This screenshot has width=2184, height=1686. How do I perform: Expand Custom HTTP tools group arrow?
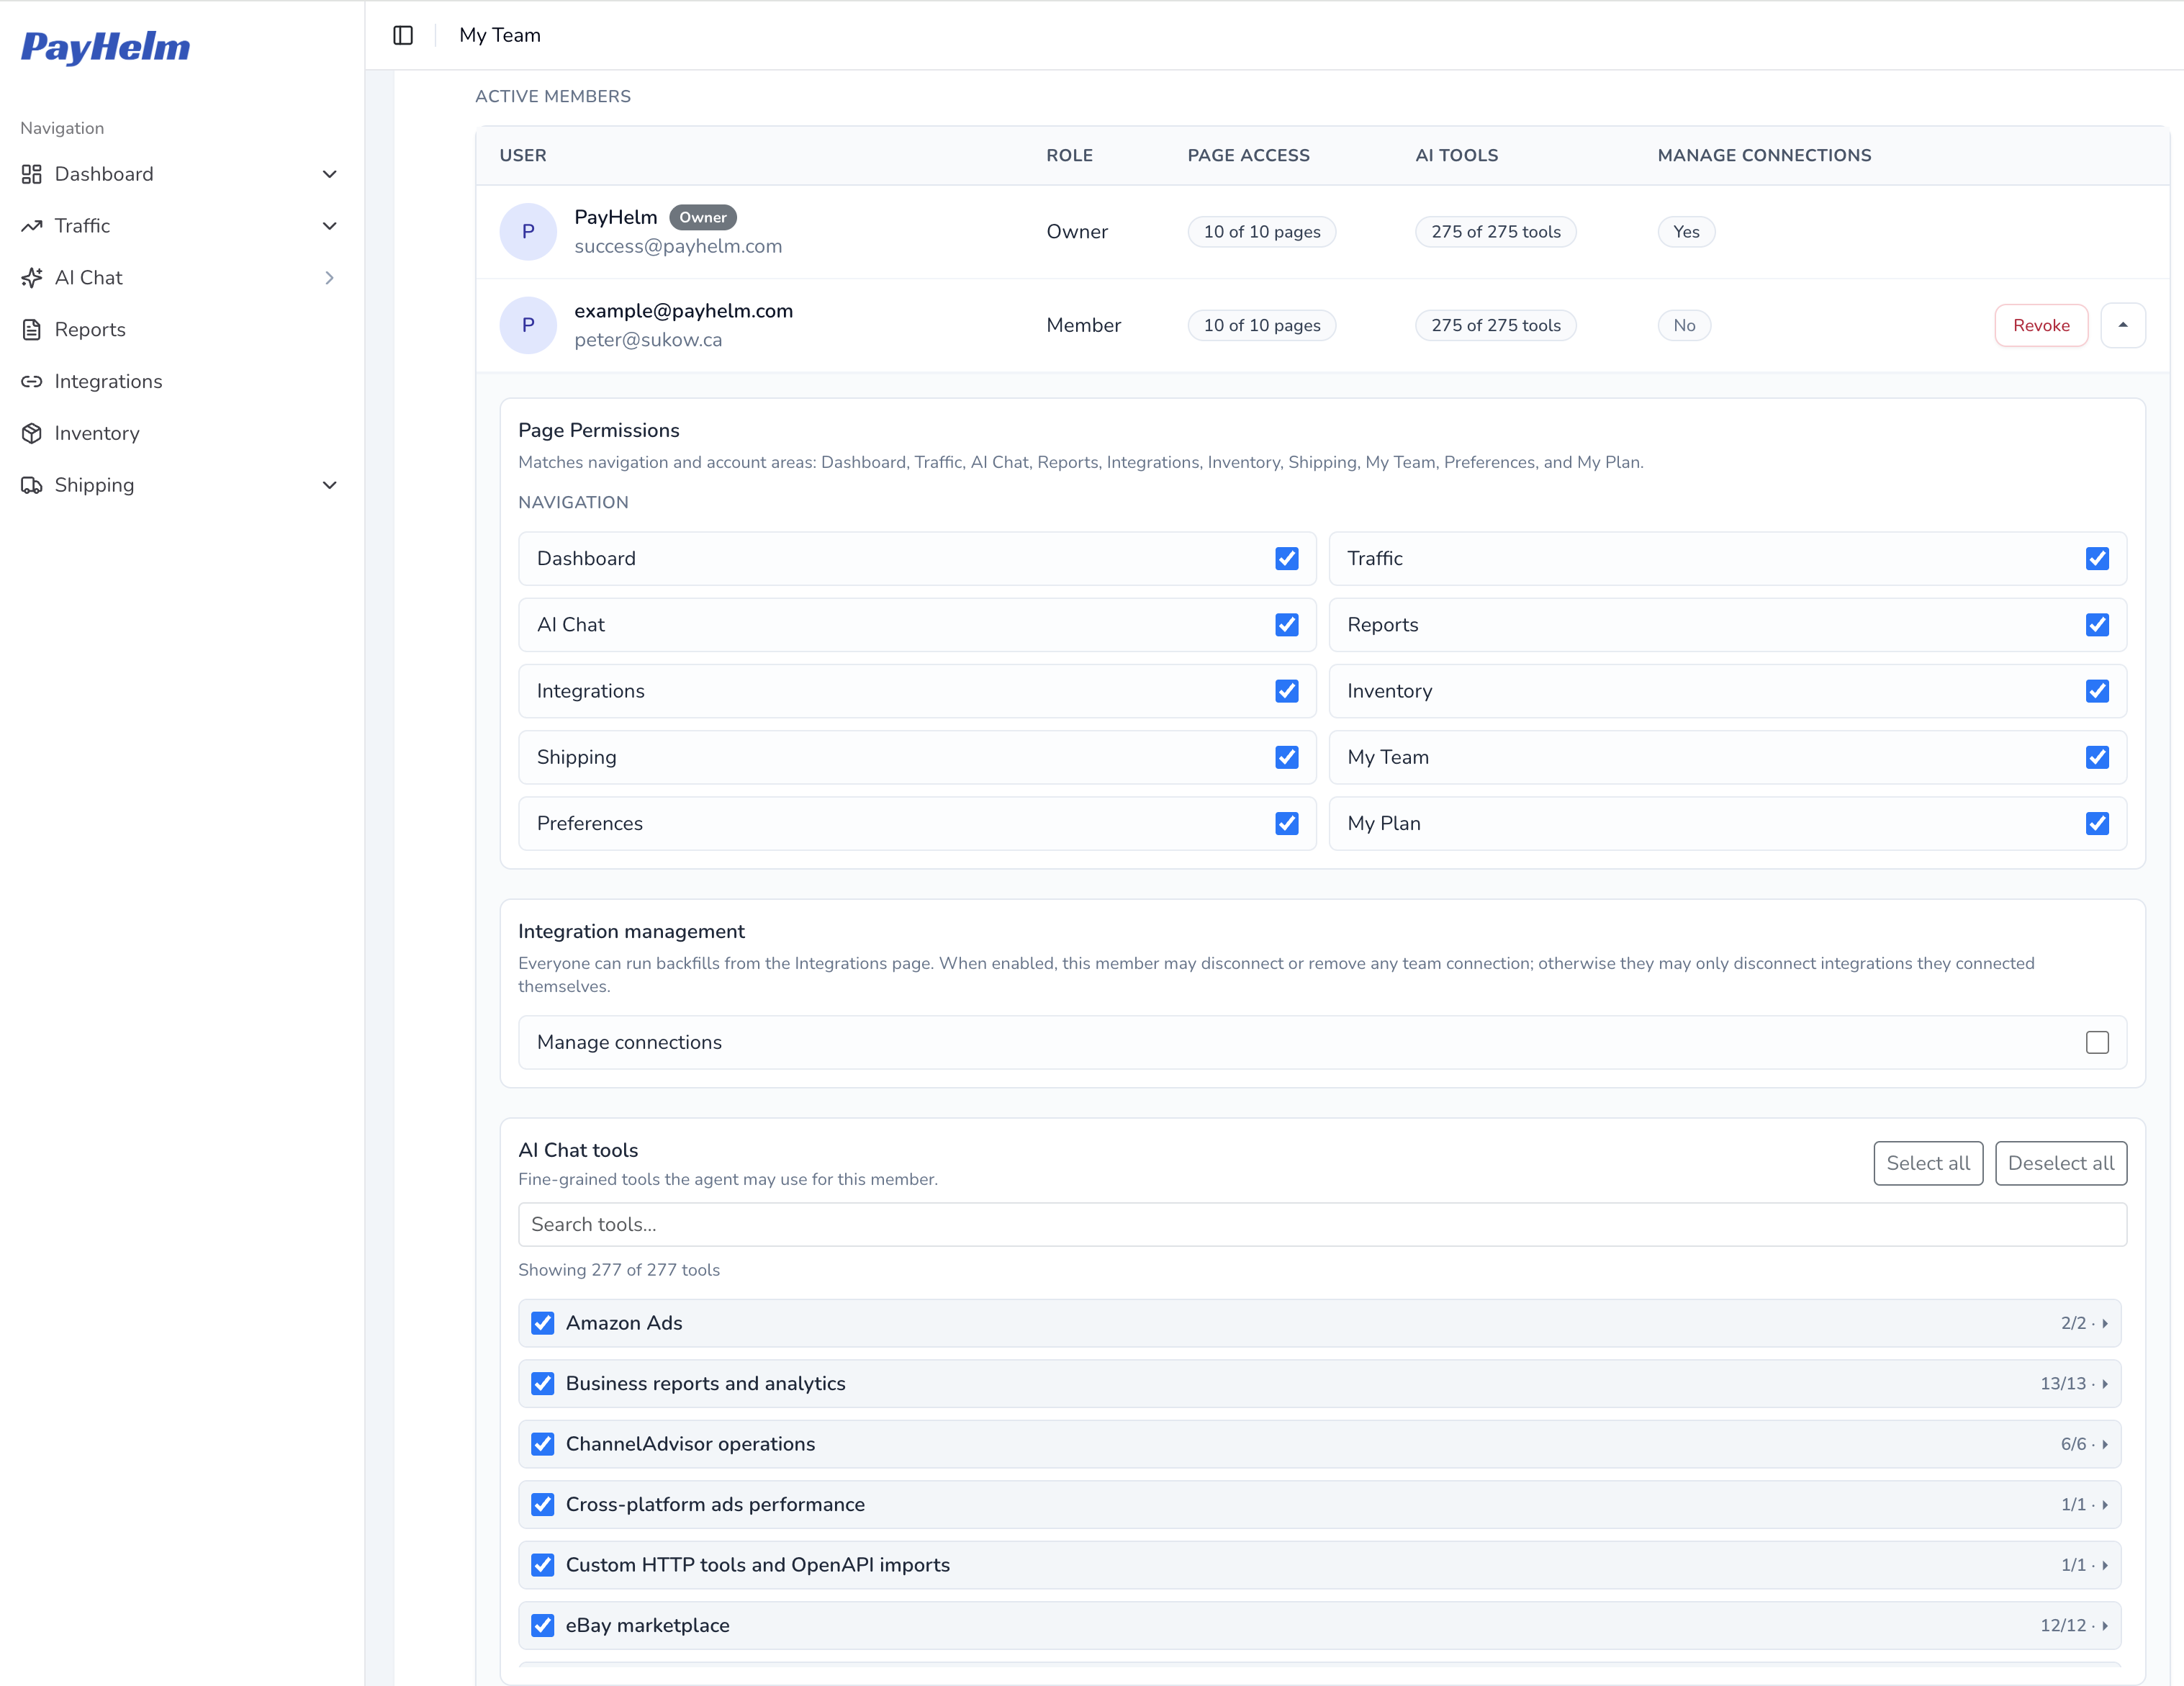pyautogui.click(x=2104, y=1565)
